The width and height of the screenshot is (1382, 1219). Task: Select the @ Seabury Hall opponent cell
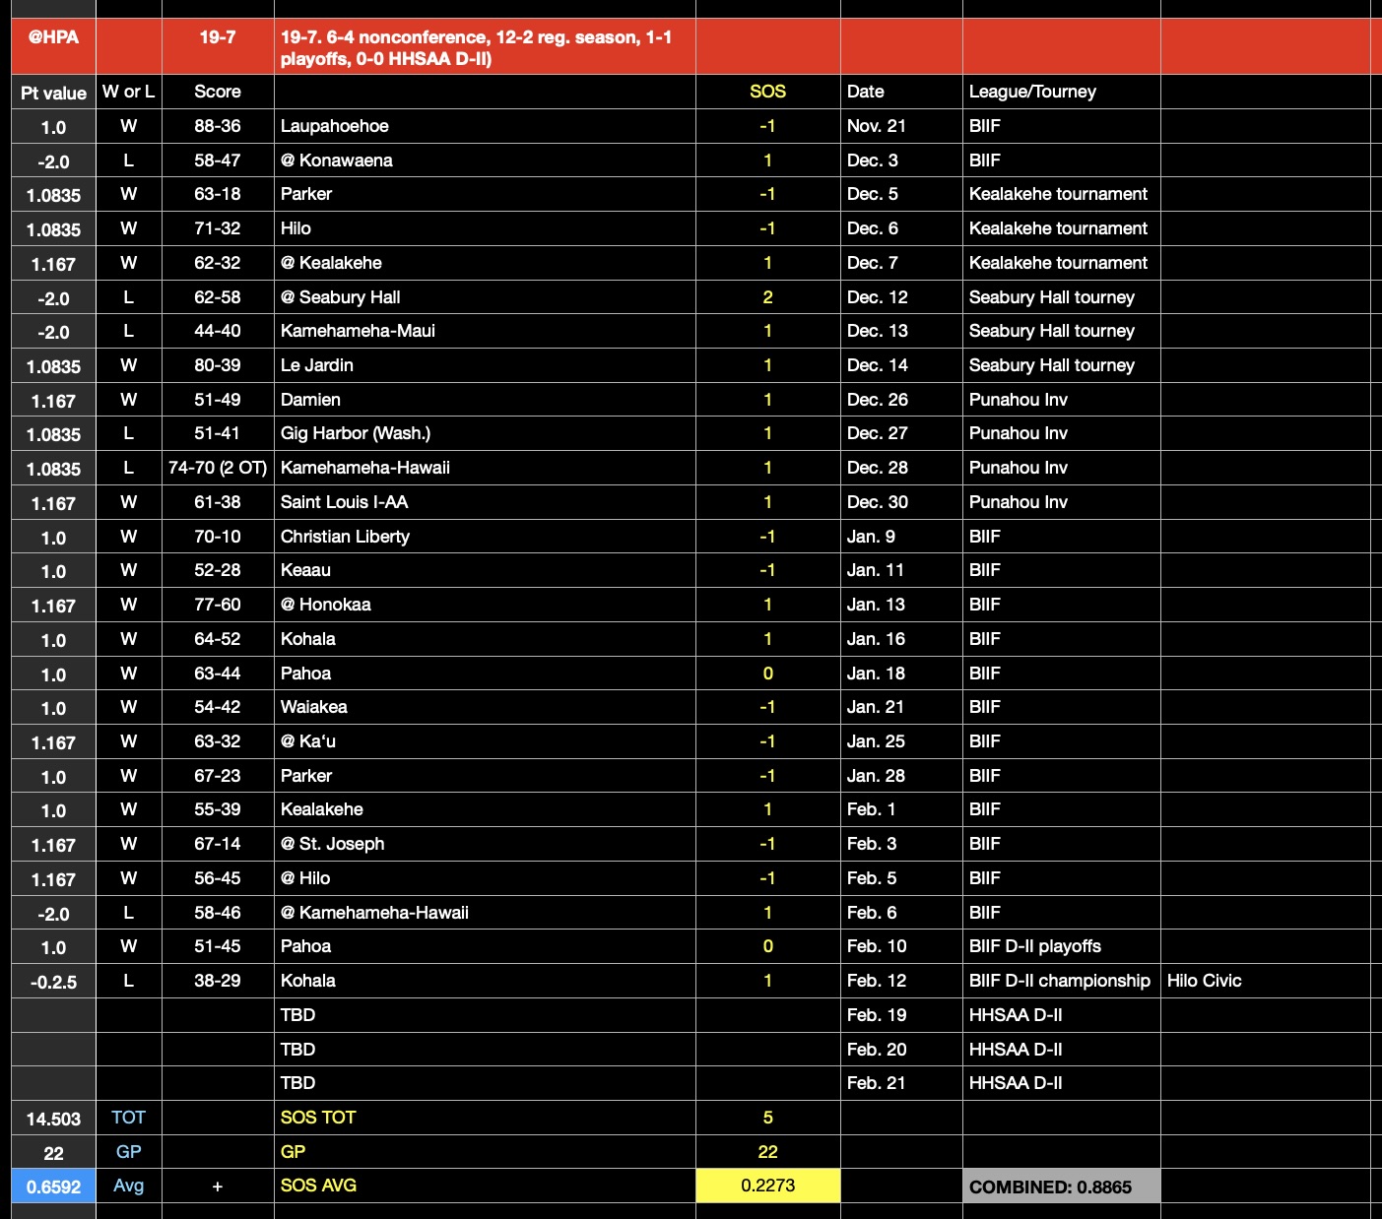pyautogui.click(x=340, y=297)
